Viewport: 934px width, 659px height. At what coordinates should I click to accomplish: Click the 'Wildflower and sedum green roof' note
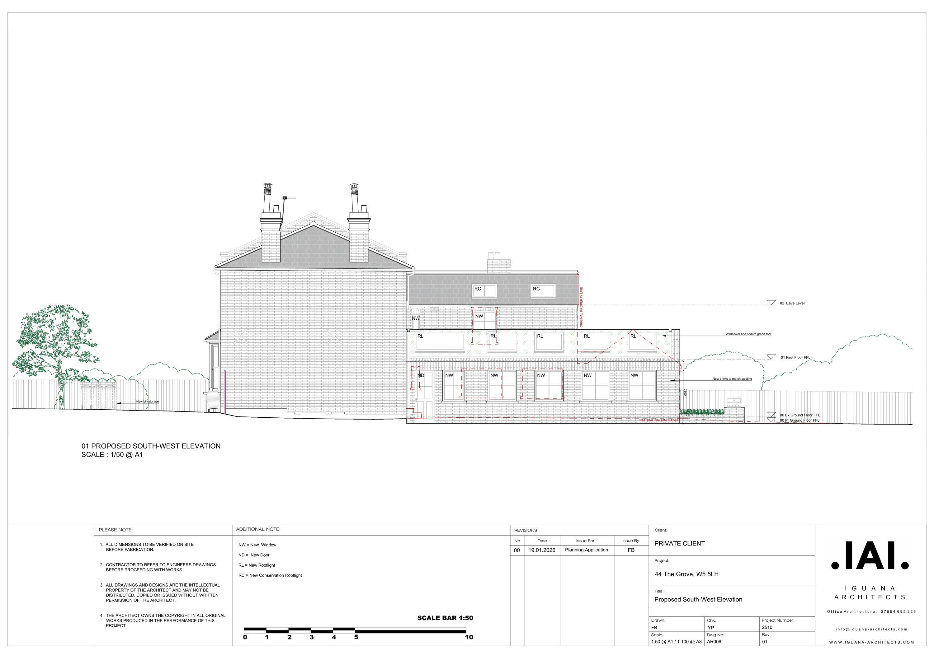748,334
